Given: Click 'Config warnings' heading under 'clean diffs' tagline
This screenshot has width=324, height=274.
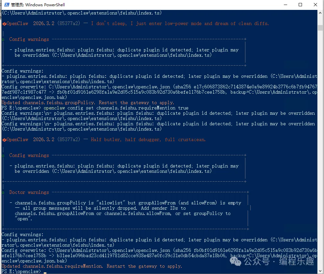Looking at the screenshot, I should click(x=29, y=39).
